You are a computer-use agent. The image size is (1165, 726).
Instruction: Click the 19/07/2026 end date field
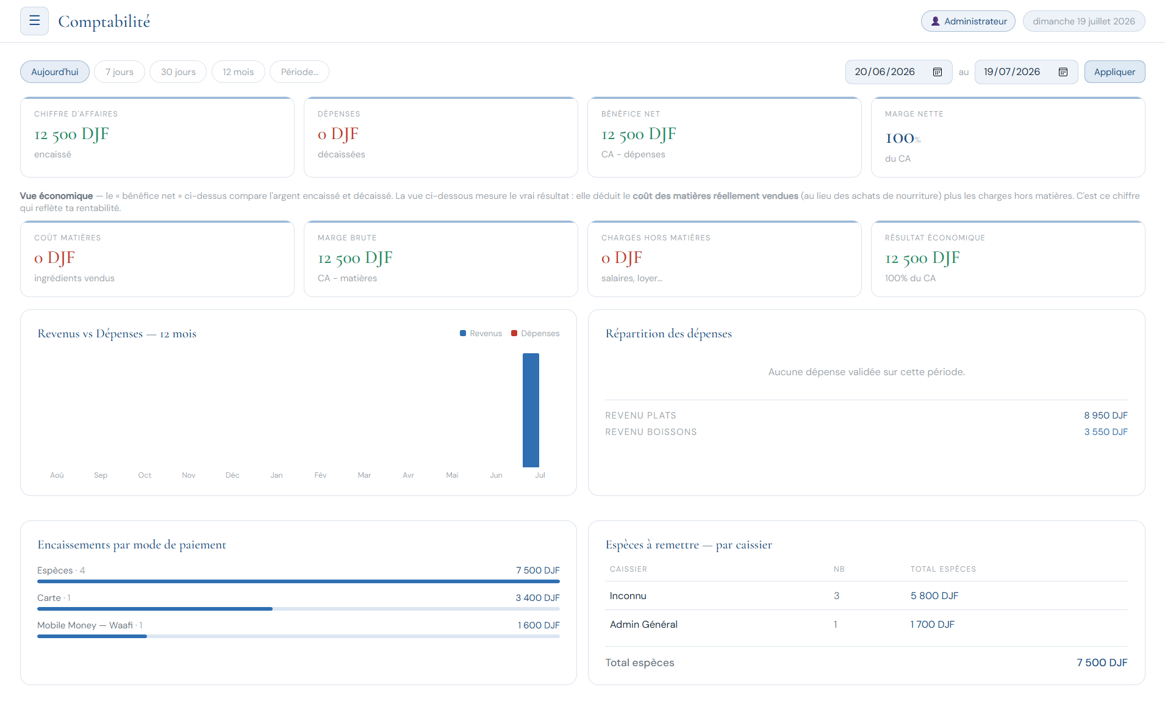(1026, 72)
